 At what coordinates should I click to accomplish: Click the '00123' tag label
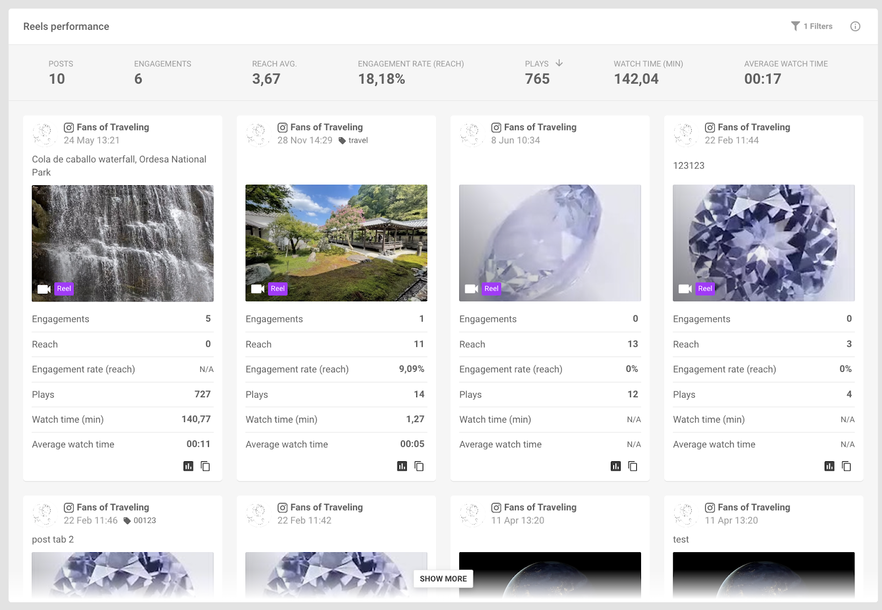(144, 521)
